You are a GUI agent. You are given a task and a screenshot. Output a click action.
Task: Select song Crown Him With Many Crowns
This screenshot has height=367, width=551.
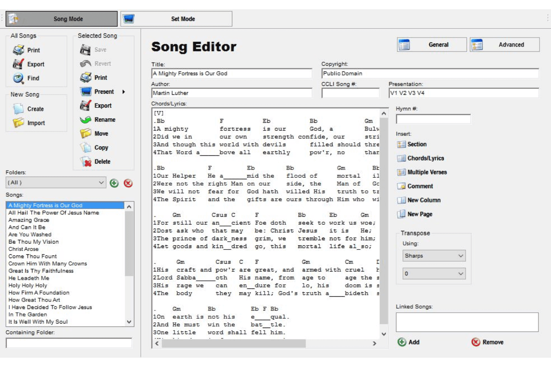[x=48, y=264]
